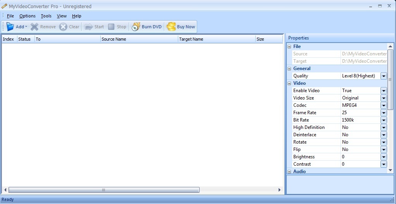Screen dimensions: 396x204
Task: Click the Remove X icon
Action: pos(34,27)
